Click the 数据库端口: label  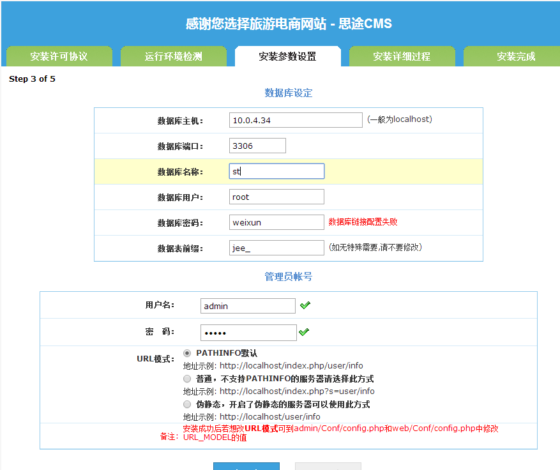[x=180, y=146]
